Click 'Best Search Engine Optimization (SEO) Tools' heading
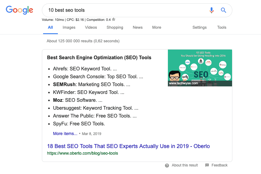 [x=99, y=58]
